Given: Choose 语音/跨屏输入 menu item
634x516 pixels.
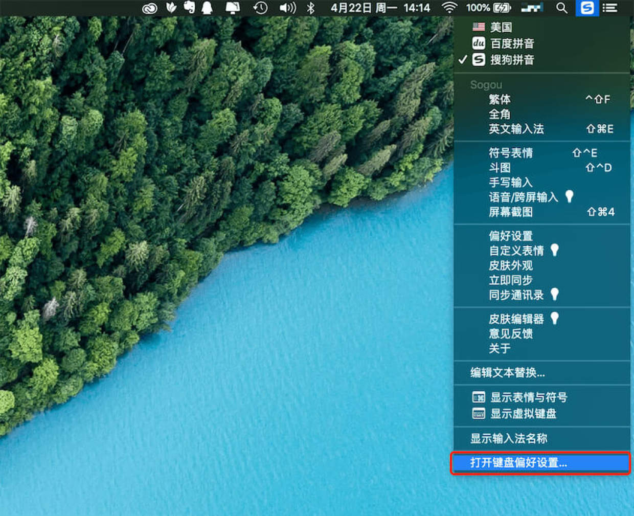Looking at the screenshot, I should [542, 197].
